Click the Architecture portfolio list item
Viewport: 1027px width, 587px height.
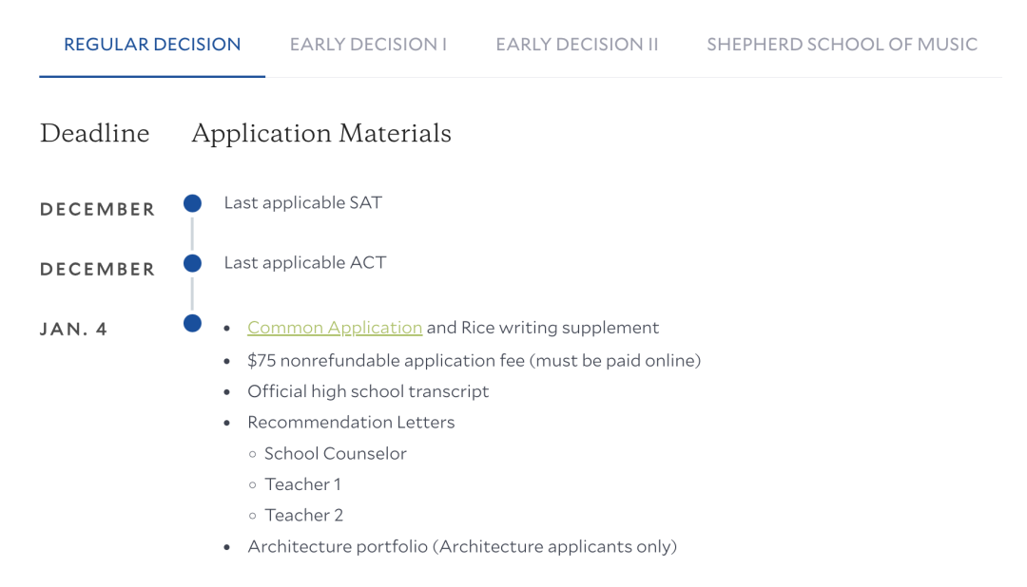[x=462, y=547]
